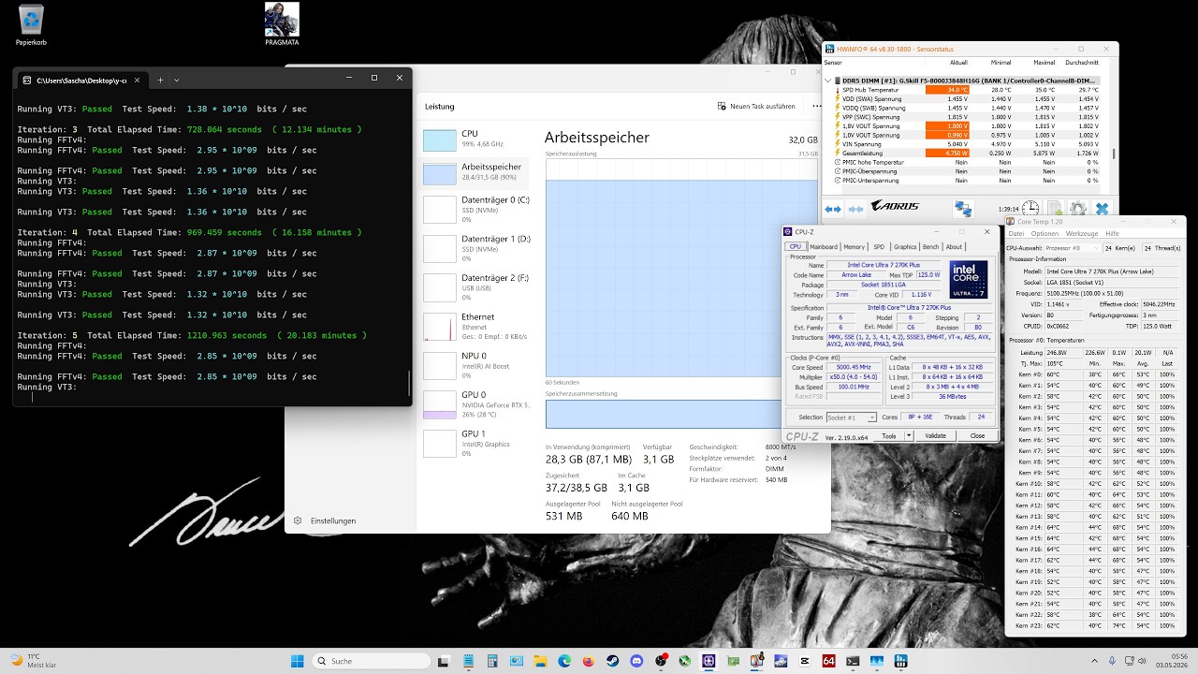This screenshot has width=1198, height=674.
Task: Click Validate button in CPU-Z
Action: pyautogui.click(x=935, y=436)
